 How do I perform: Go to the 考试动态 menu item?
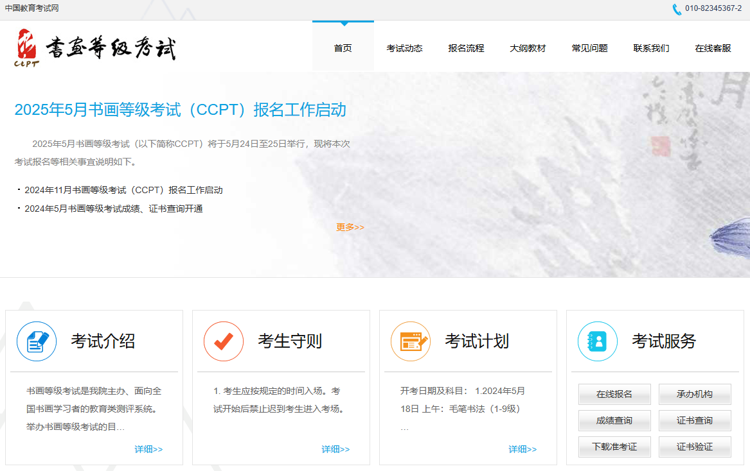coord(405,48)
